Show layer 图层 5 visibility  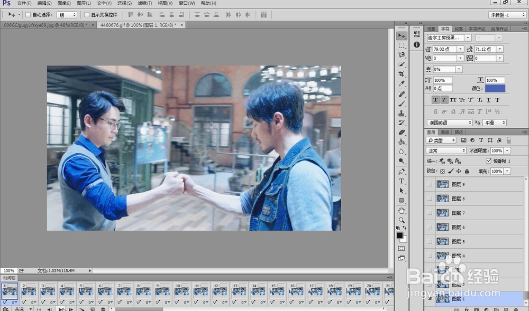point(430,241)
